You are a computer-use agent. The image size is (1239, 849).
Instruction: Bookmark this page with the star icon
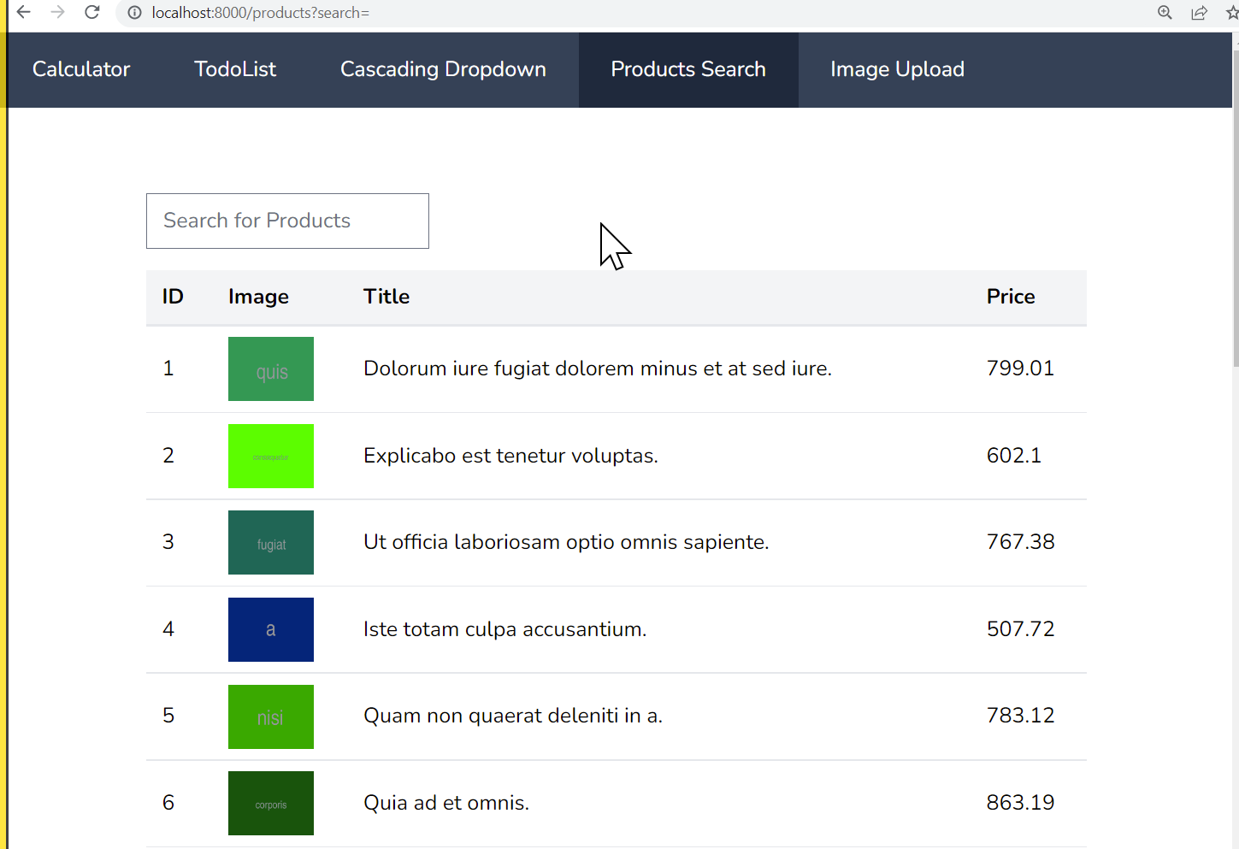pos(1231,13)
